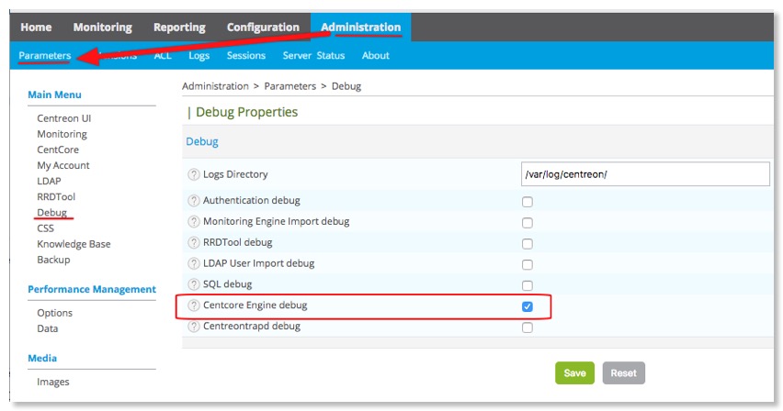Open the Sessions submenu tab
783x411 pixels.
click(x=246, y=56)
